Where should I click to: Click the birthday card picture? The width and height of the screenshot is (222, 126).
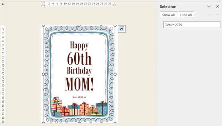pyautogui.click(x=79, y=74)
